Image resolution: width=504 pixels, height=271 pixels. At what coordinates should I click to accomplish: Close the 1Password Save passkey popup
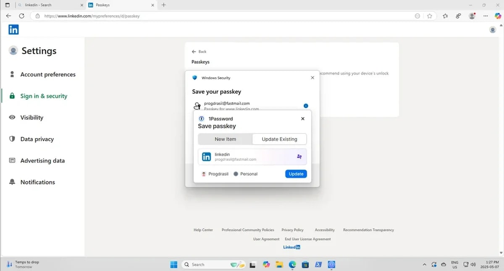point(303,119)
